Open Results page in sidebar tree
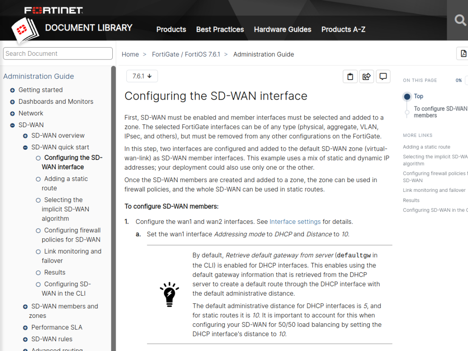468x351 pixels. click(x=54, y=272)
